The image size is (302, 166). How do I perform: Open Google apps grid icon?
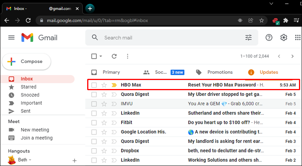[x=298, y=38]
